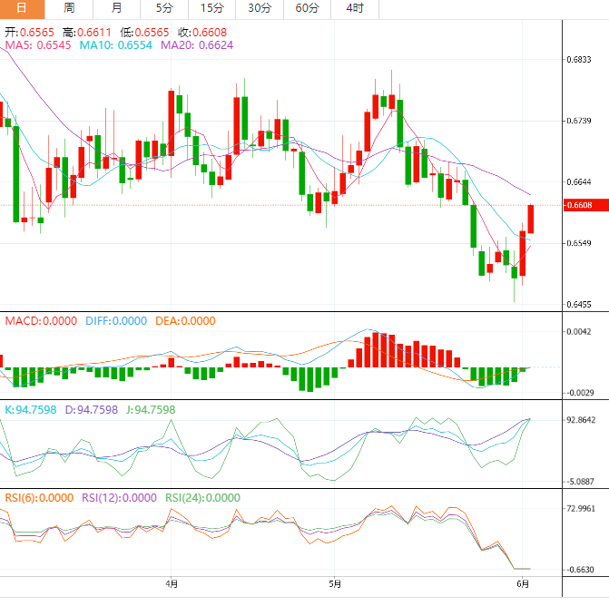Click the MACD:0.0000 indicator label

[x=41, y=321]
